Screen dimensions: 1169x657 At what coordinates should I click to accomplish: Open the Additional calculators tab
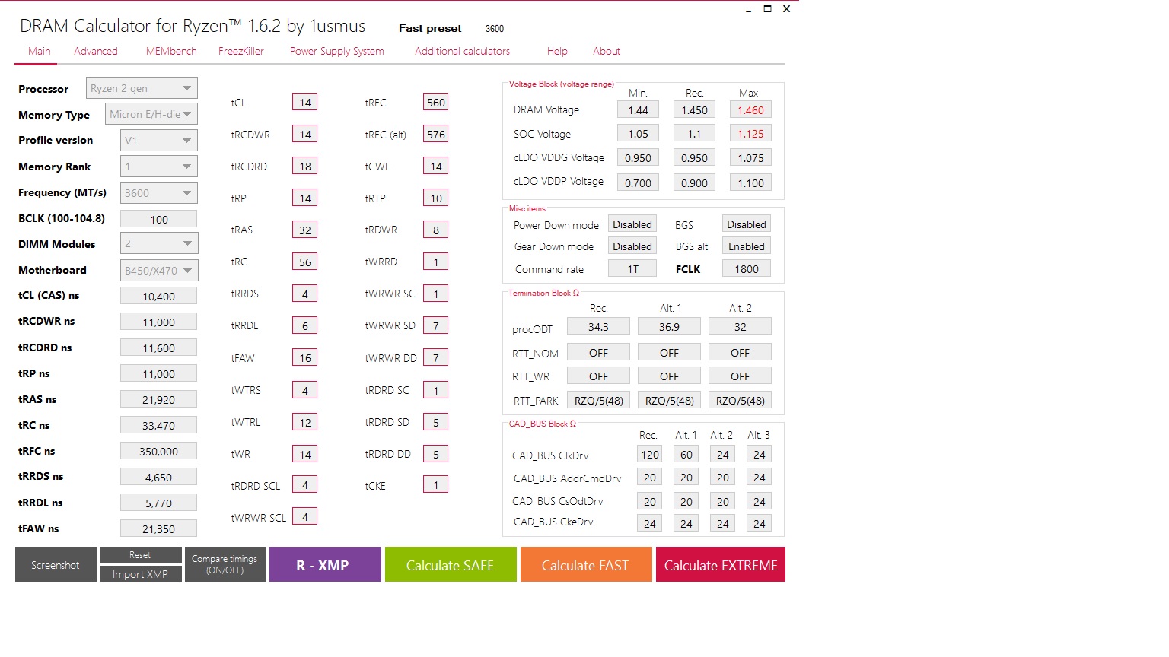point(463,51)
